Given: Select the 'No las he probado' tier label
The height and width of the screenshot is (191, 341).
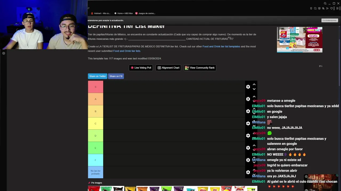Looking at the screenshot, I should (95, 172).
